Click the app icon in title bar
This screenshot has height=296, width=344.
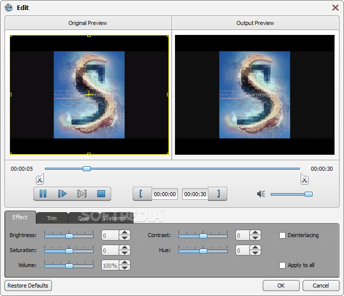[9, 7]
